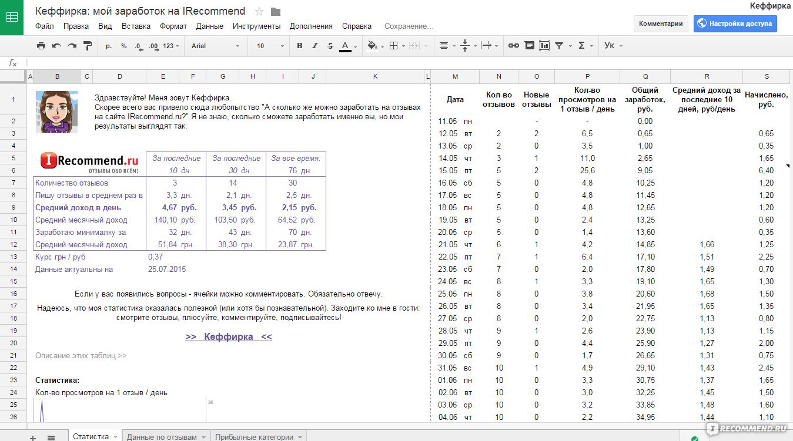Open the Дополнения menu
Viewport: 793px width, 441px height.
coord(311,26)
